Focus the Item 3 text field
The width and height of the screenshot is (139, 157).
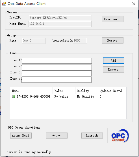(57, 73)
